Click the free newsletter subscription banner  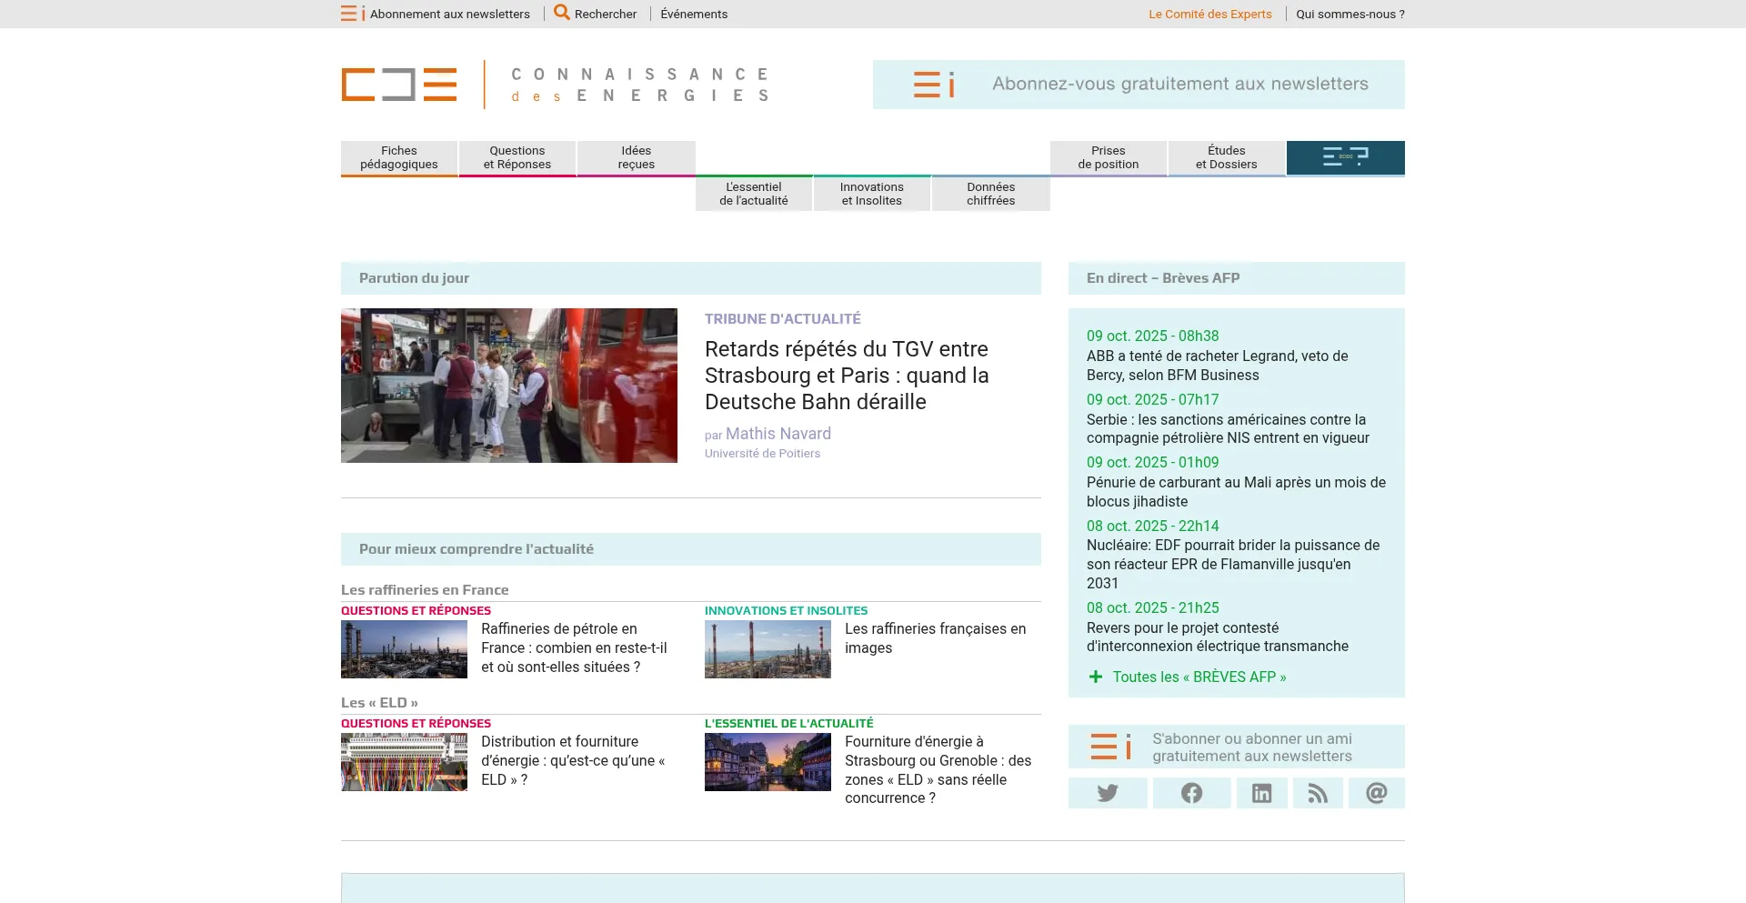click(x=1139, y=85)
